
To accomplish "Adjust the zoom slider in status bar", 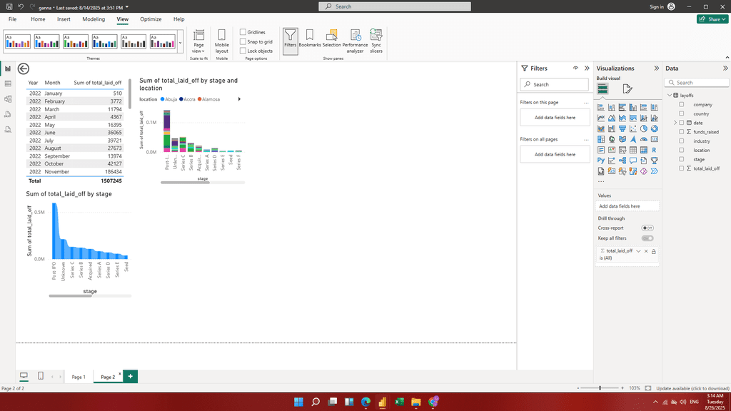I will point(600,388).
